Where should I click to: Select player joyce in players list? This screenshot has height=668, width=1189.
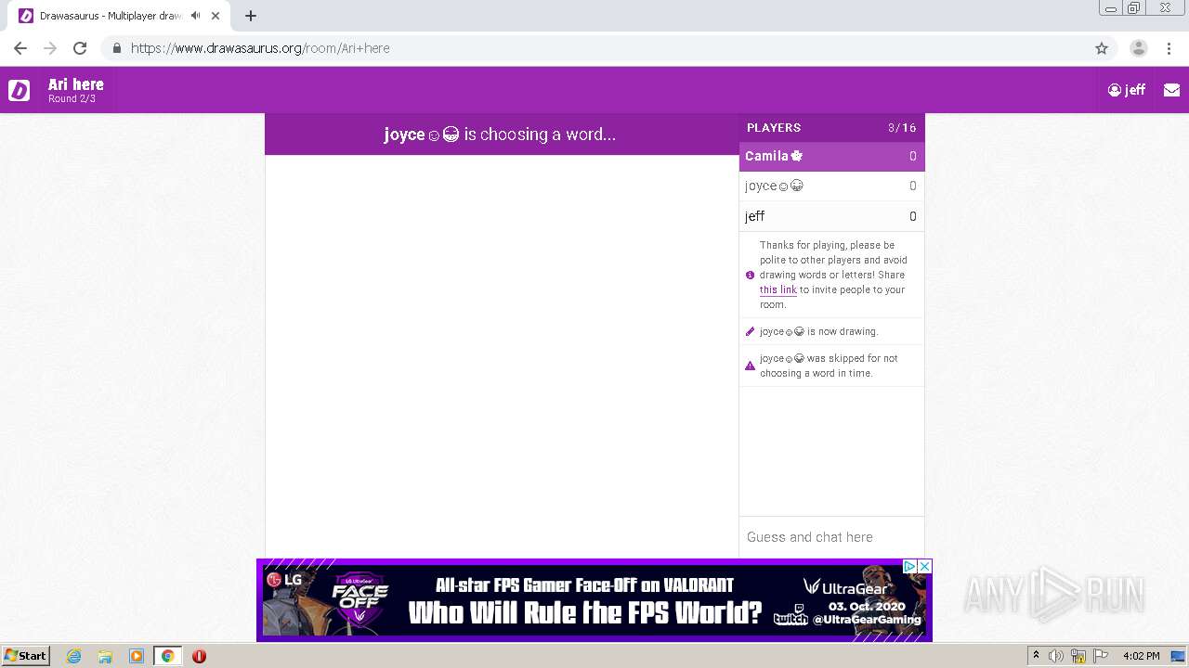(831, 186)
